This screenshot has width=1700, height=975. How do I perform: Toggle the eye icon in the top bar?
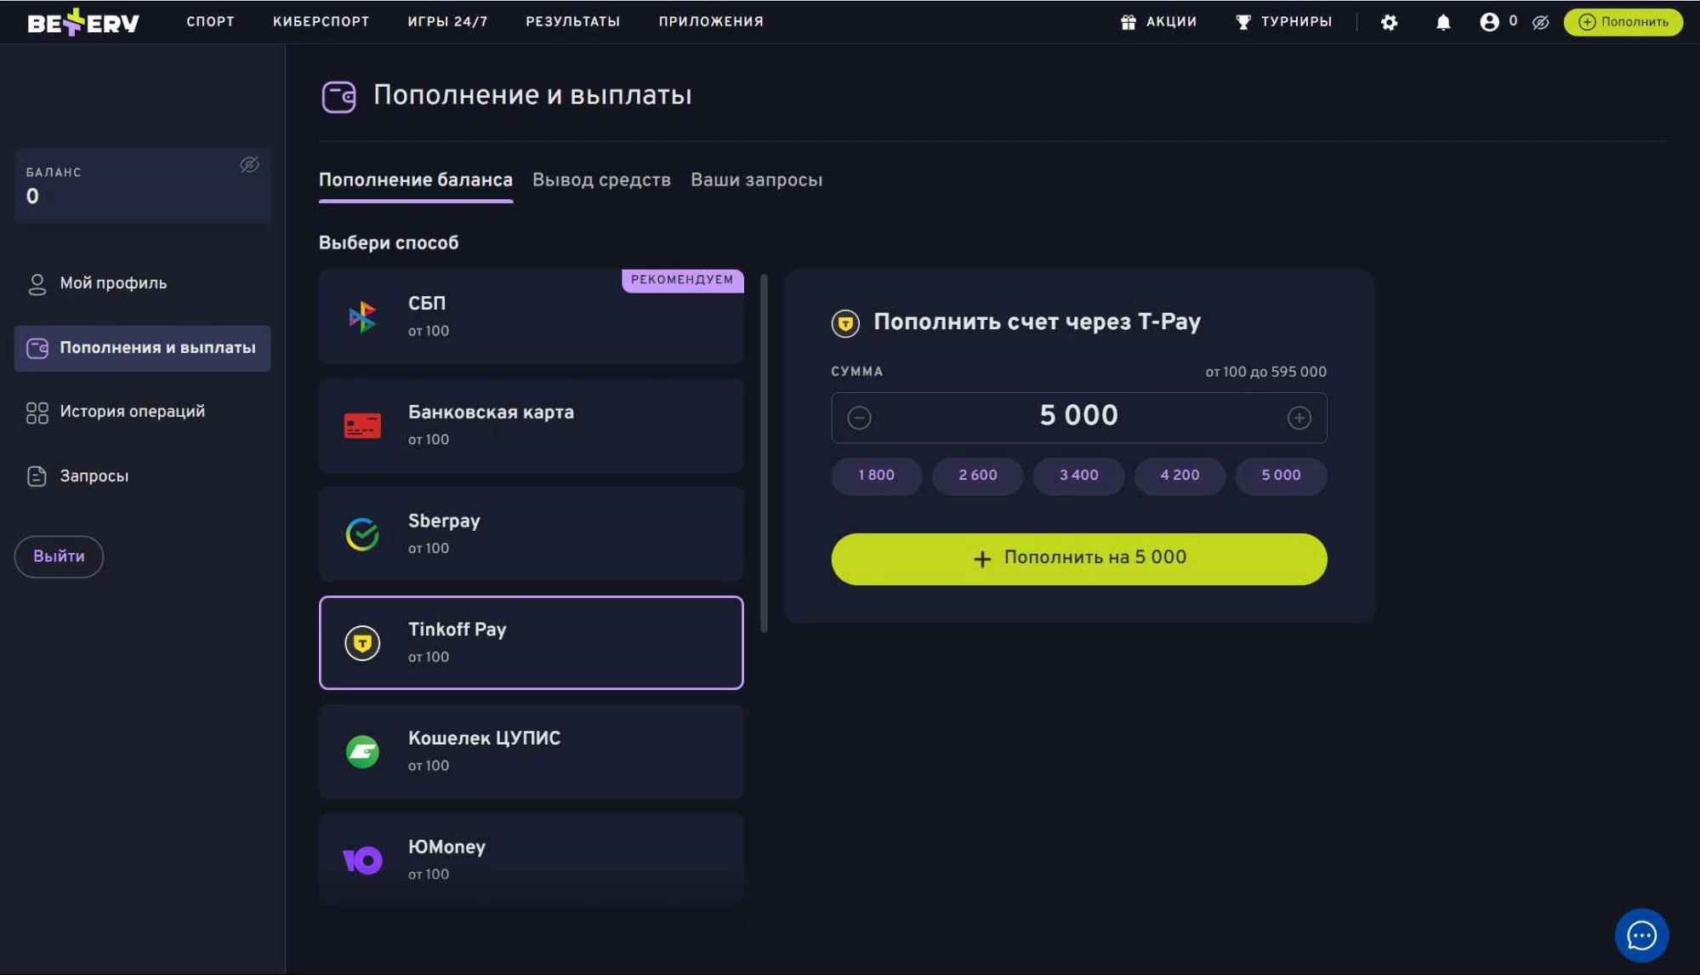(x=1541, y=23)
